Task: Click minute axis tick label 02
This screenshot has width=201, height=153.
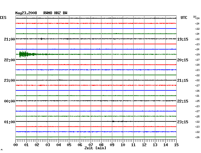Action: coord(37,145)
